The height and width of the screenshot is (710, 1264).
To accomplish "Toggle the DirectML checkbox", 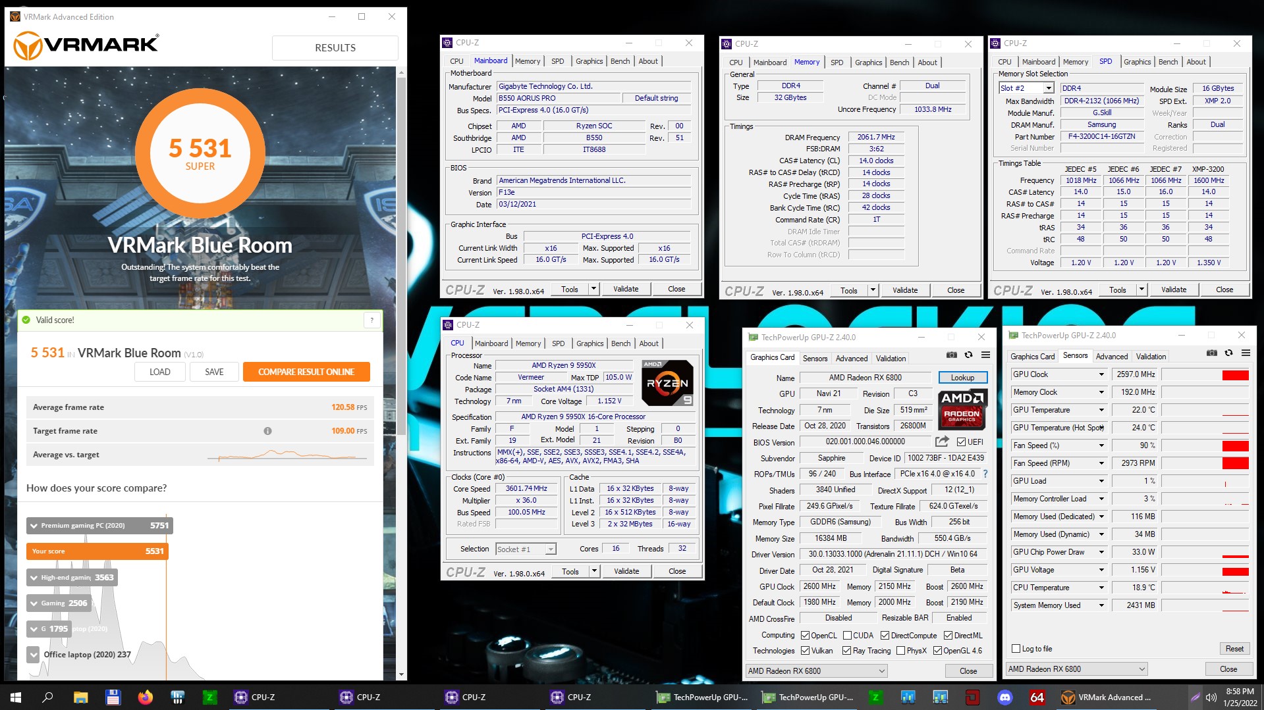I will pos(948,636).
